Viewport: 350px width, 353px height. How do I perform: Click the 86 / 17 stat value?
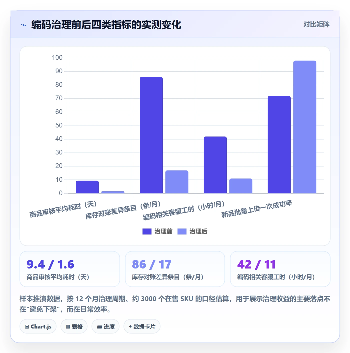pos(152,264)
